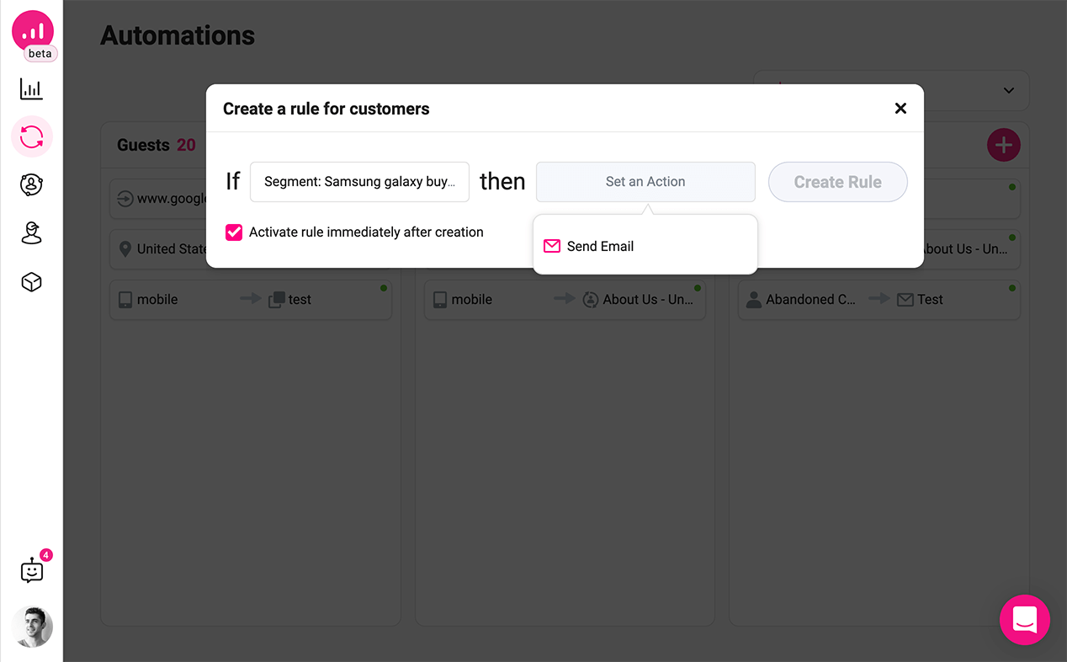Screen dimensions: 1067x662
Task: Open the Abandoned C... to Test rule card
Action: coord(879,300)
